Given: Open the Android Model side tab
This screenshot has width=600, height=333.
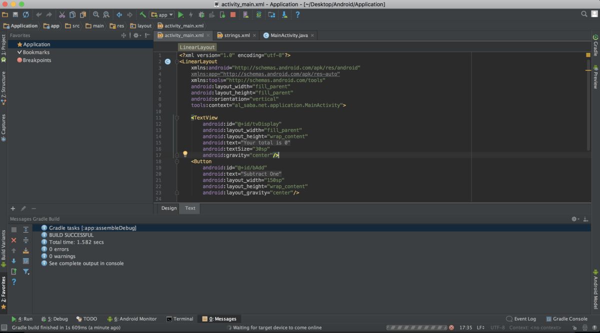Looking at the screenshot, I should click(595, 290).
